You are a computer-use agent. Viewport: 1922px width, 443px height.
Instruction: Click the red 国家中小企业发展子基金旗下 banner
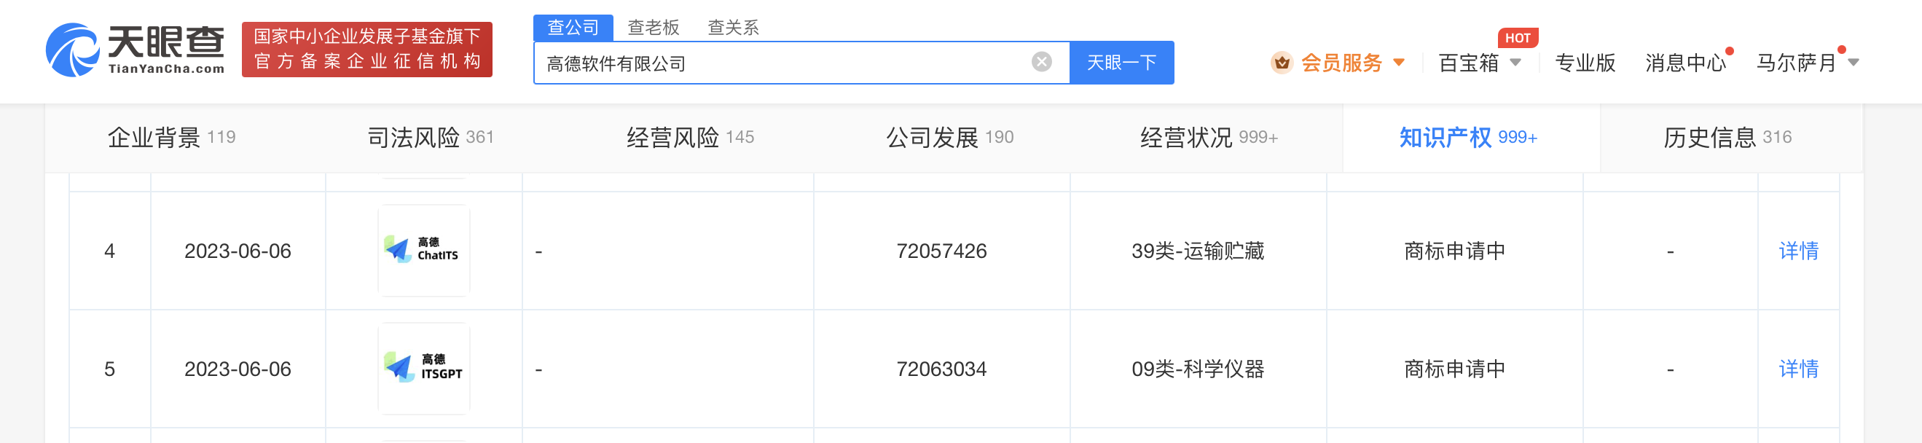tap(367, 50)
